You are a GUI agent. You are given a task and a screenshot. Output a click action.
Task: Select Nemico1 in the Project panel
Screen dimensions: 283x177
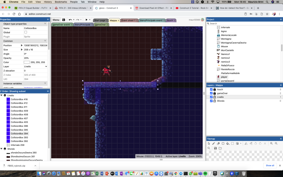pyautogui.click(x=225, y=54)
